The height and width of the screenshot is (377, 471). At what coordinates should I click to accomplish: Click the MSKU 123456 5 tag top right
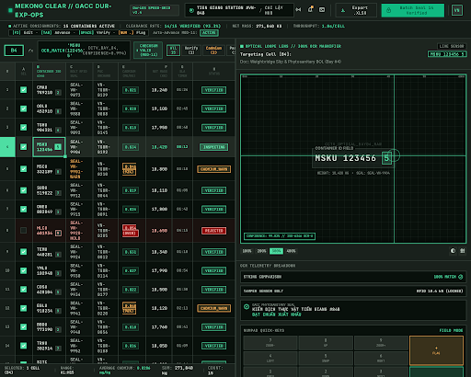pyautogui.click(x=447, y=54)
